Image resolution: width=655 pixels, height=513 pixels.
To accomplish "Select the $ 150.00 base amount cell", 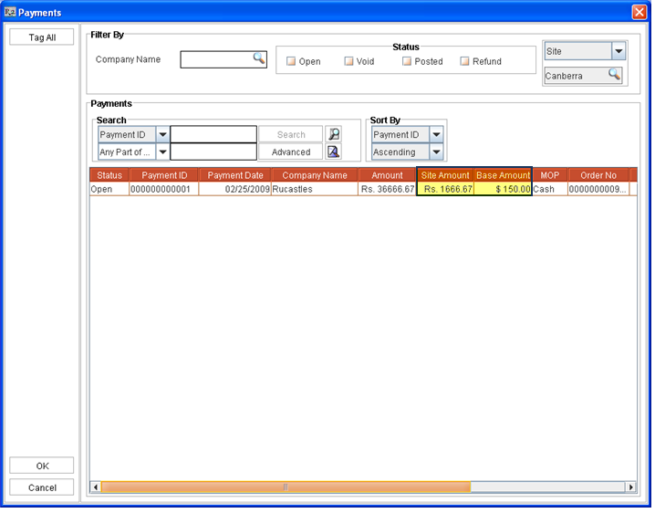I will point(503,189).
